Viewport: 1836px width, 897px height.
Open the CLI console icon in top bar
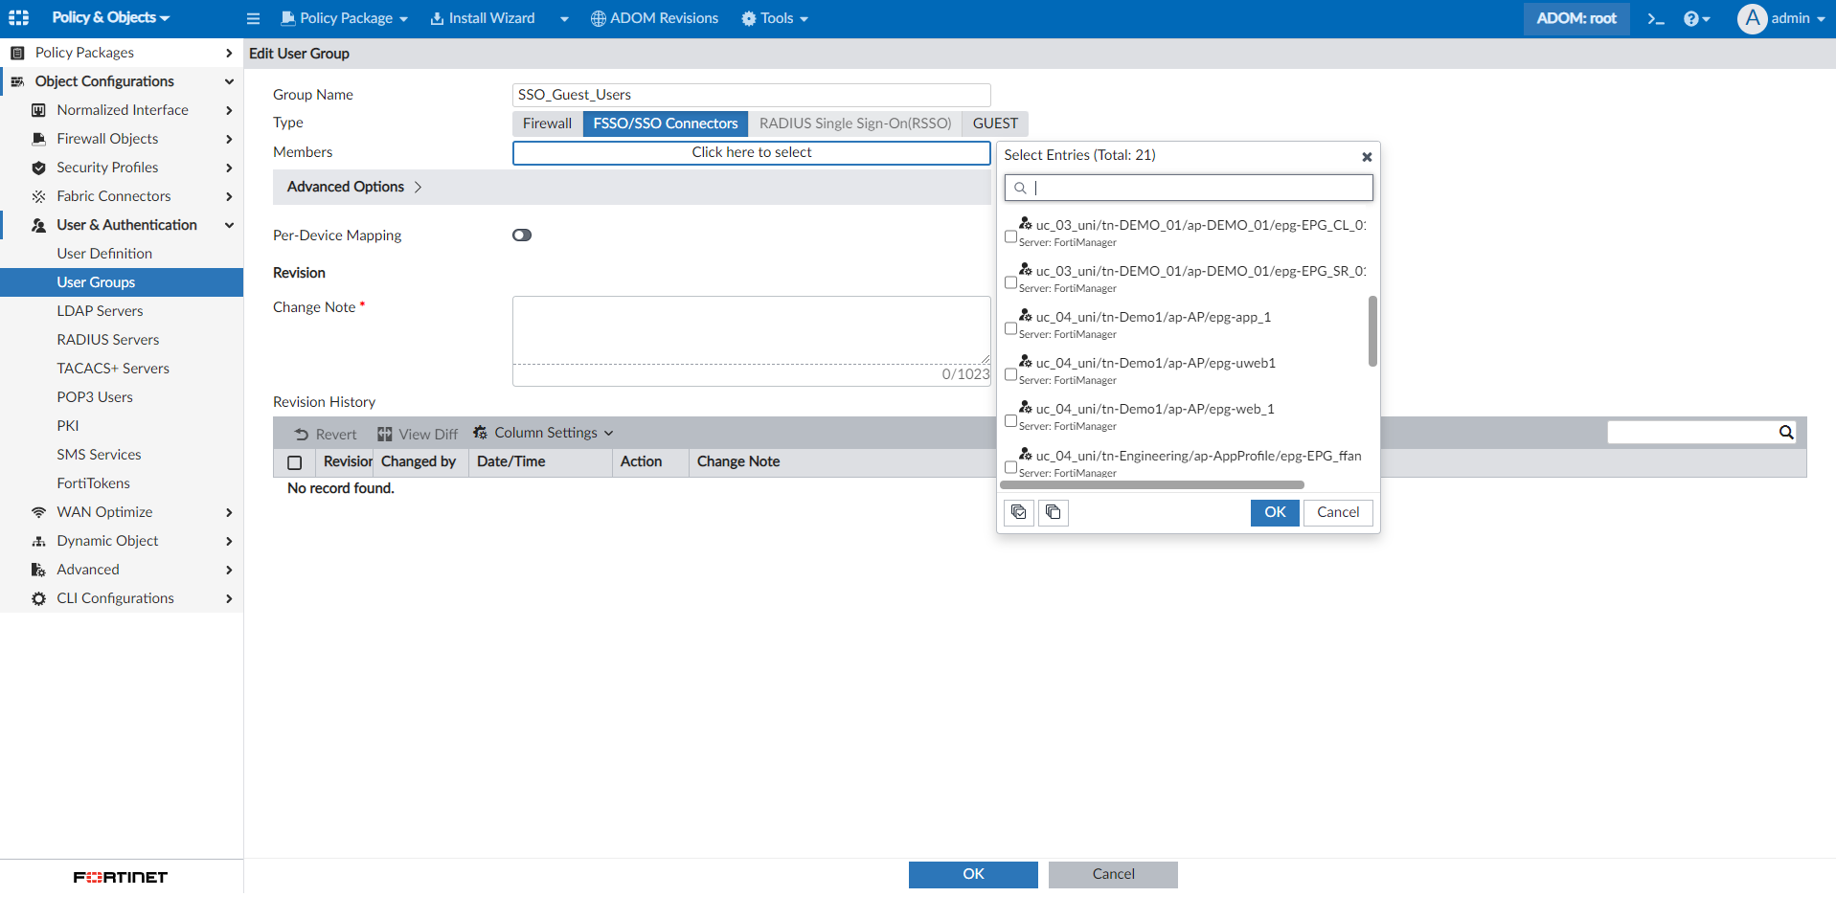pyautogui.click(x=1656, y=18)
